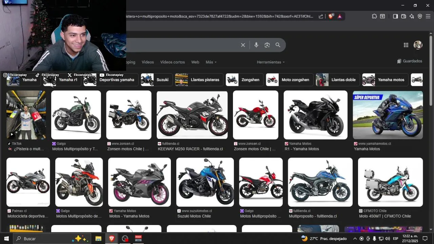The width and height of the screenshot is (434, 244).
Task: Select the Yamaha motos chip
Action: click(x=385, y=80)
